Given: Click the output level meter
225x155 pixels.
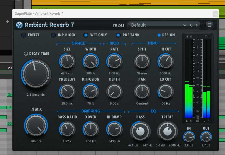Looking at the screenshot, I should coord(206,79).
